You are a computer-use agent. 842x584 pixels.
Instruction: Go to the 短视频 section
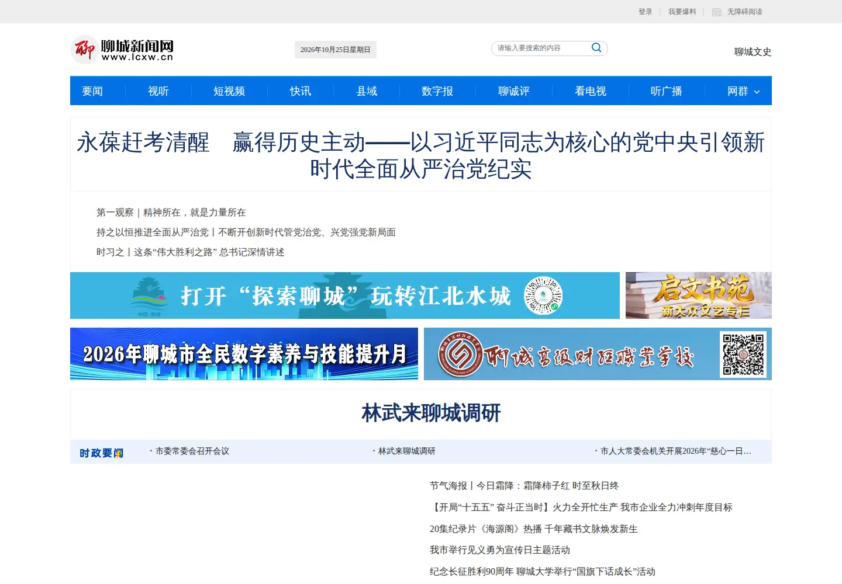tap(229, 91)
